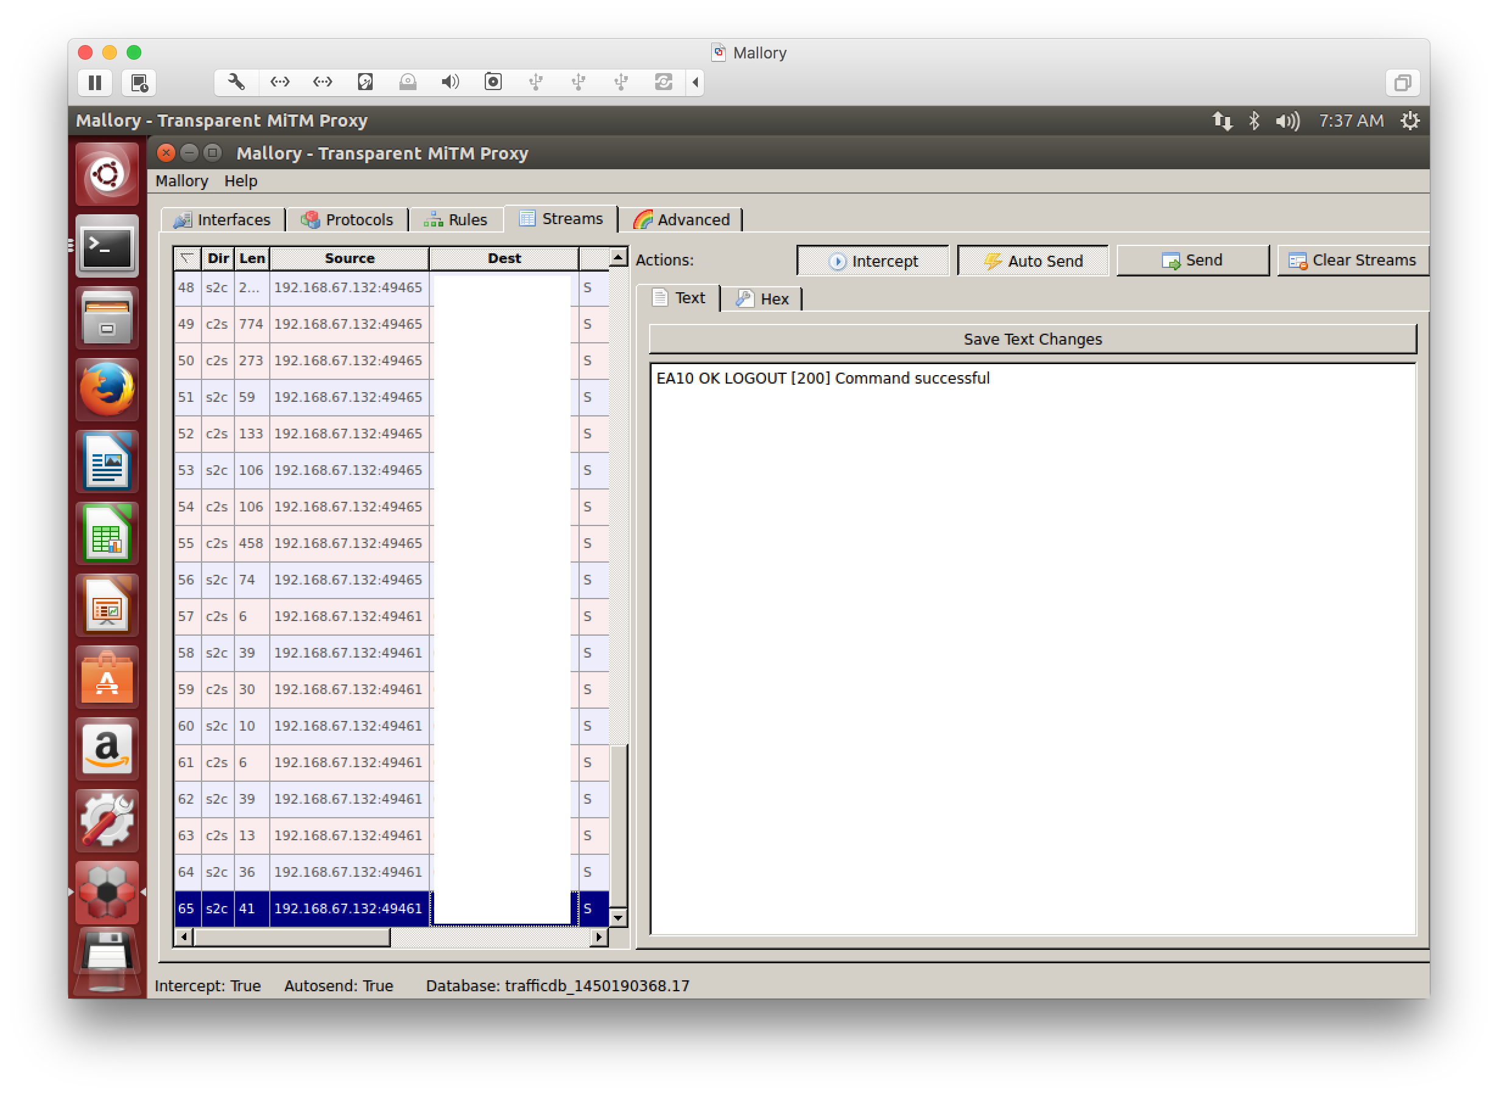Screen dimensions: 1498x1096
Task: Select highlighted stream row 65
Action: pos(392,908)
